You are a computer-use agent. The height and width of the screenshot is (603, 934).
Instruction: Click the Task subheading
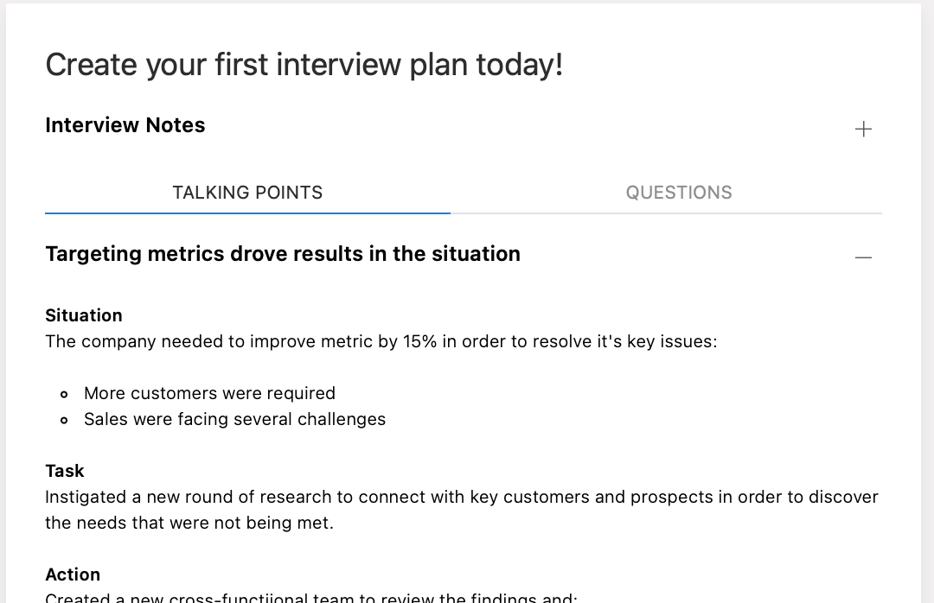65,471
